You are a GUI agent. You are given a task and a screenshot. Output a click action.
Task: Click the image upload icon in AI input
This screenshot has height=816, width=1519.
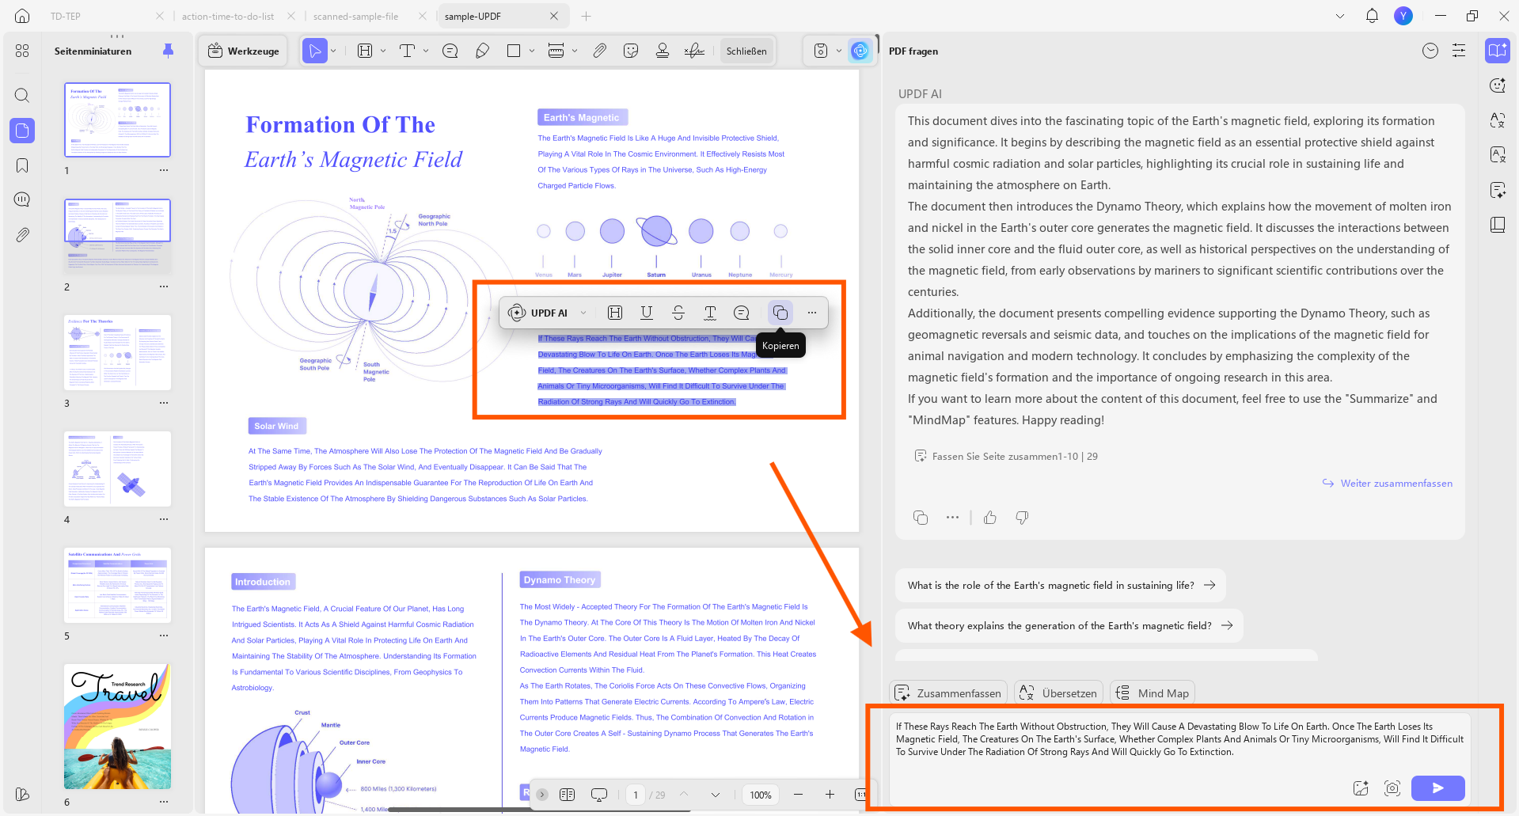pos(1361,788)
